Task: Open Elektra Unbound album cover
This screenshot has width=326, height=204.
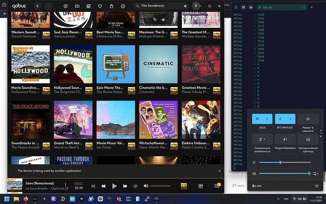Action: [x=201, y=120]
